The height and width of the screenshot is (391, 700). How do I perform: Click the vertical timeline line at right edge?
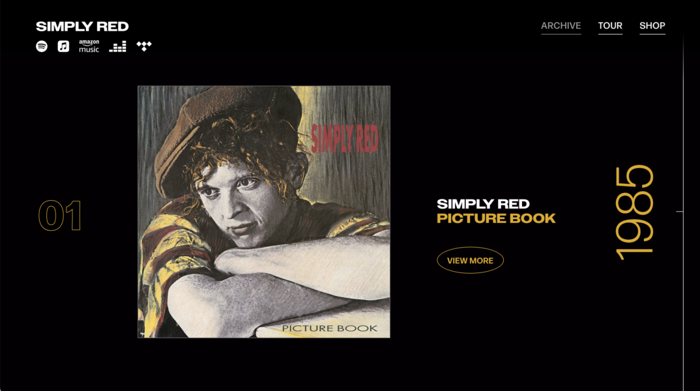683,210
